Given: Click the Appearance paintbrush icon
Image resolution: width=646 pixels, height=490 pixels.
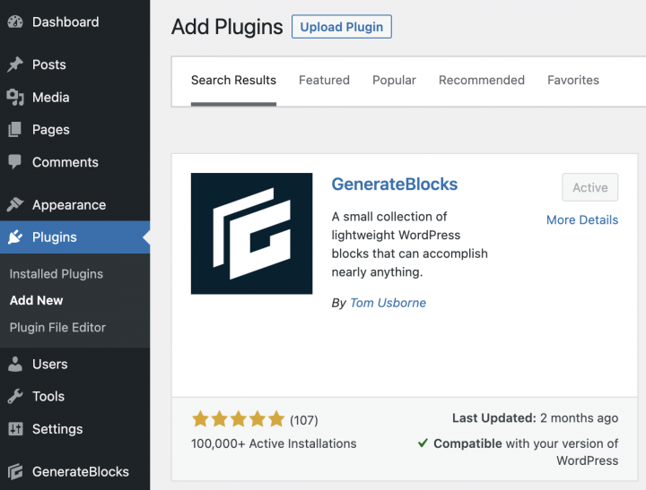Looking at the screenshot, I should pos(15,205).
